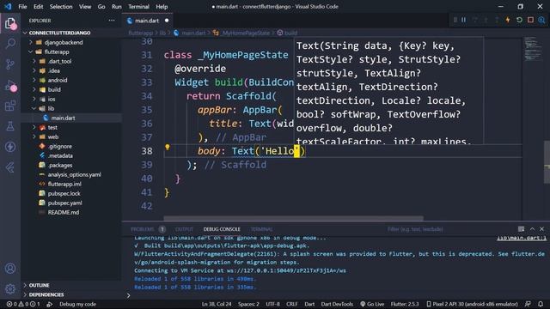Open the Manage gear settings
This screenshot has height=309, width=550.
click(x=10, y=289)
